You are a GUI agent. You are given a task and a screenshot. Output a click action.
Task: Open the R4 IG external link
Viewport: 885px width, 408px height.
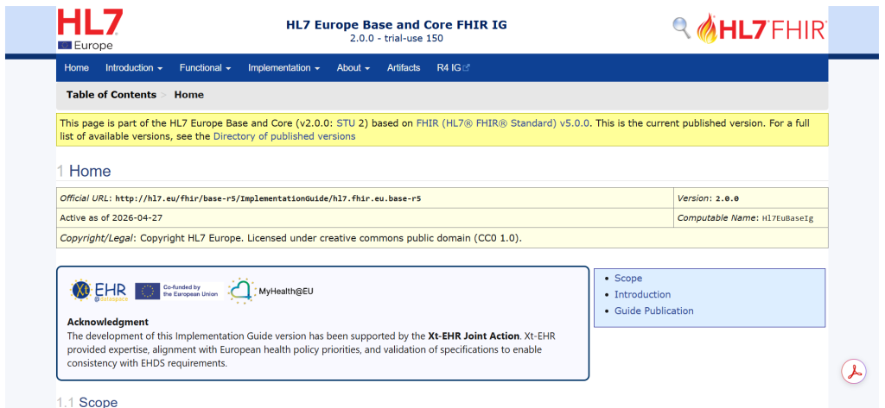453,67
